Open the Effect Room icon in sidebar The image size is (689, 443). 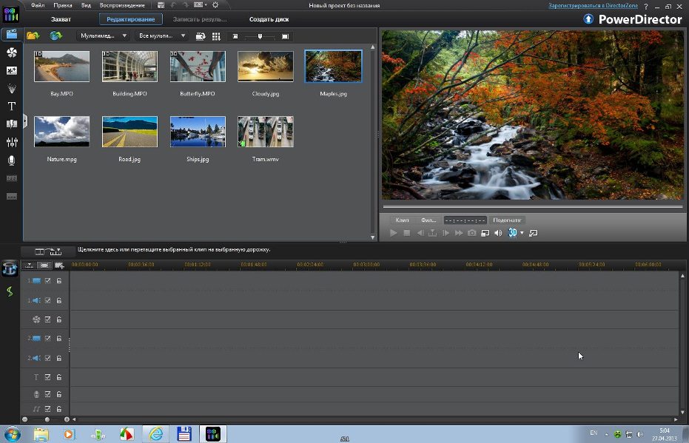[x=11, y=53]
